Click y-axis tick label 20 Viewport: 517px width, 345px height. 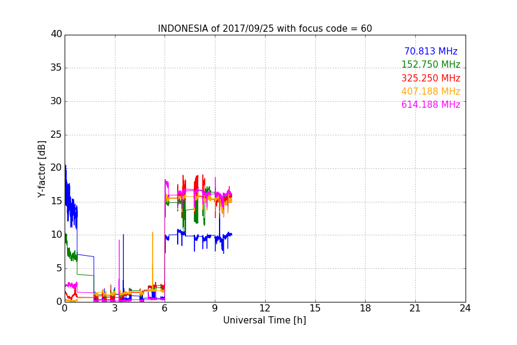[x=56, y=168]
